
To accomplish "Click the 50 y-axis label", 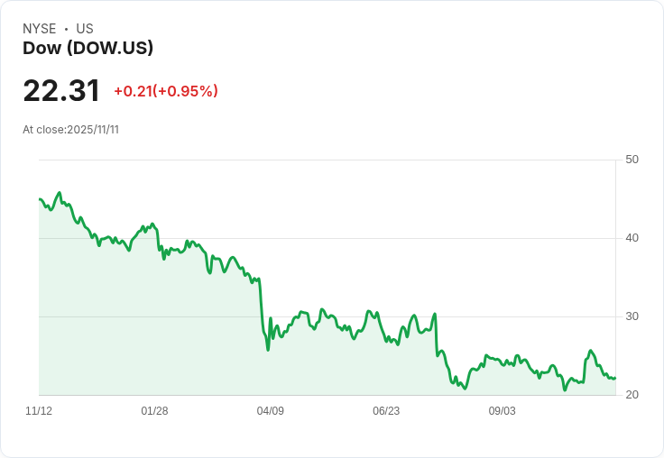I will pos(632,160).
